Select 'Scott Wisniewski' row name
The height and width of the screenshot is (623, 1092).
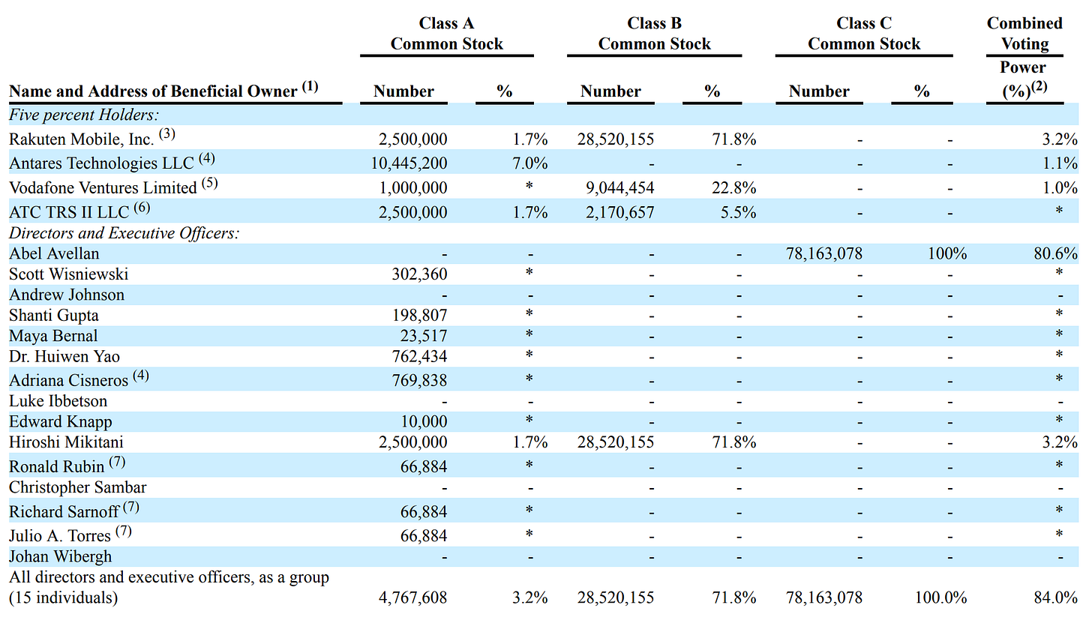[x=68, y=274]
